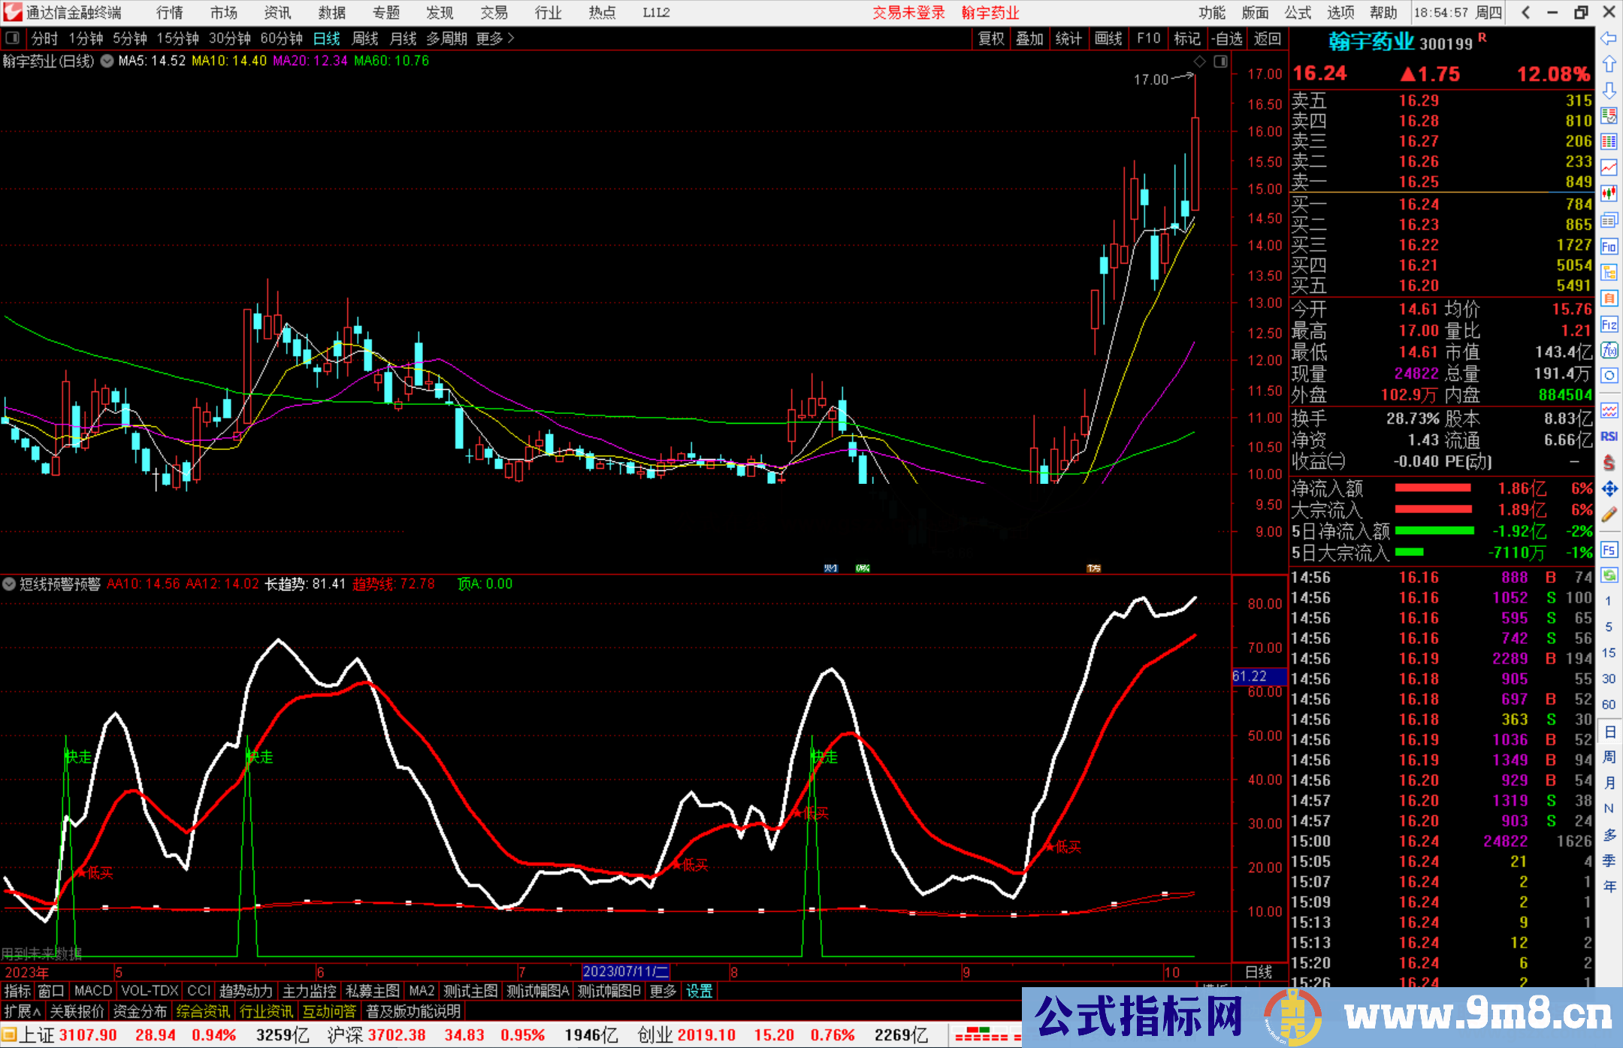The width and height of the screenshot is (1623, 1048).
Task: Toggle the diamond marker icon above the chart
Action: 1200,62
